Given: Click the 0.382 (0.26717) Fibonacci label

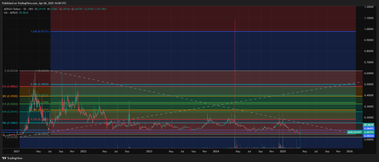Looking at the screenshot, I should click(x=40, y=110).
